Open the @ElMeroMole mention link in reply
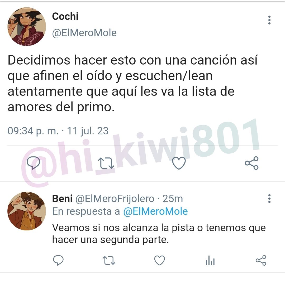285x282 pixels. click(156, 212)
